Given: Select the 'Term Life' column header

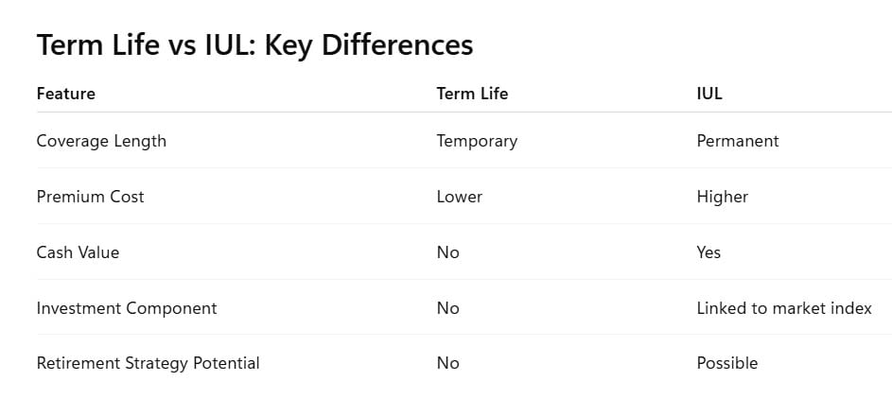Looking at the screenshot, I should pos(472,94).
